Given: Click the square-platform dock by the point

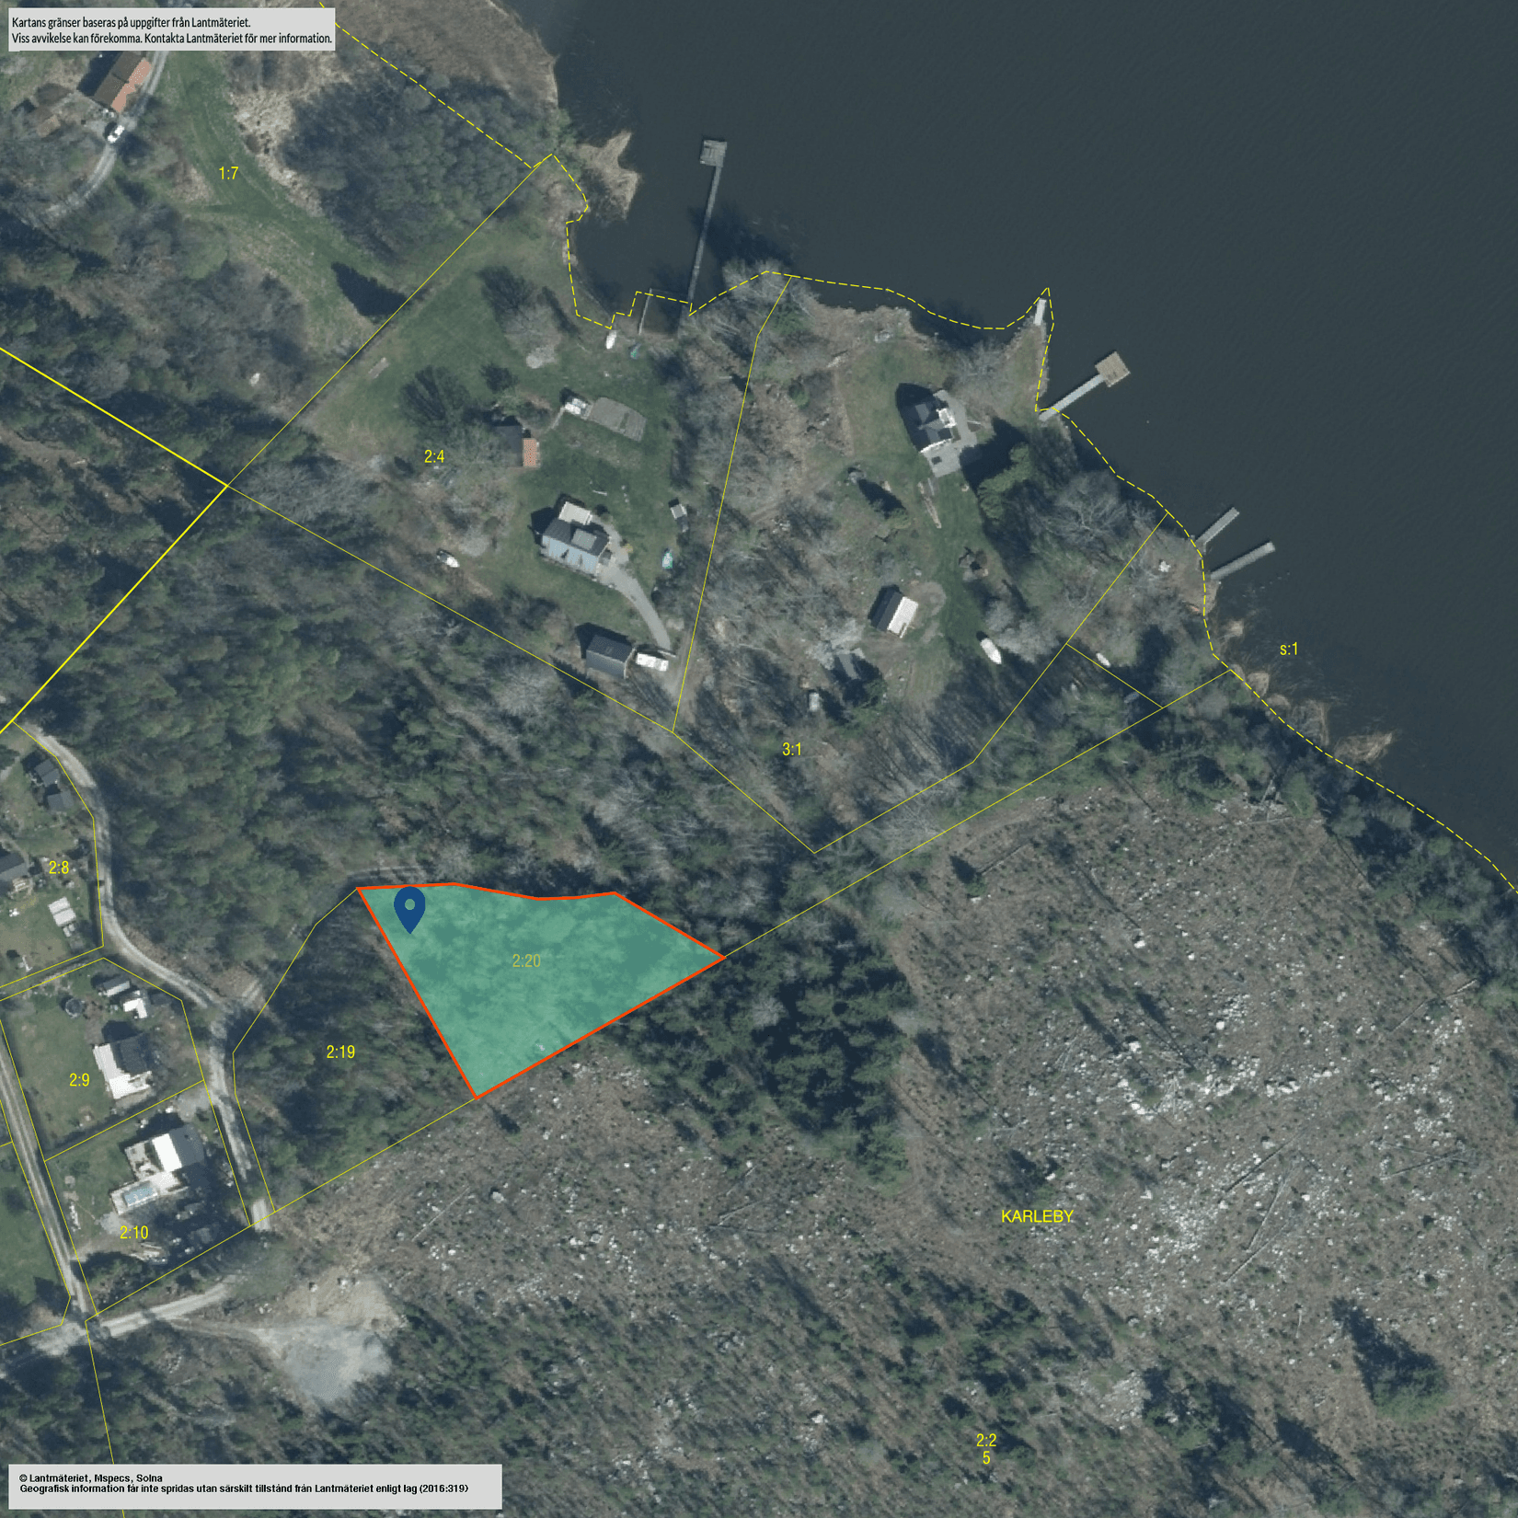Looking at the screenshot, I should pyautogui.click(x=1110, y=369).
